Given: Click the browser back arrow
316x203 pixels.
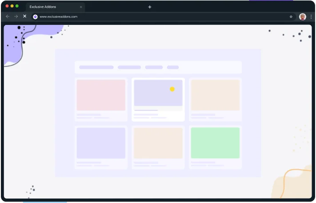Looking at the screenshot, I should (x=8, y=16).
